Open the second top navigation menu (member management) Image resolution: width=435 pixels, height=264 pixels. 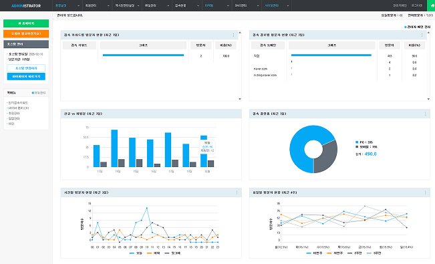click(x=91, y=5)
